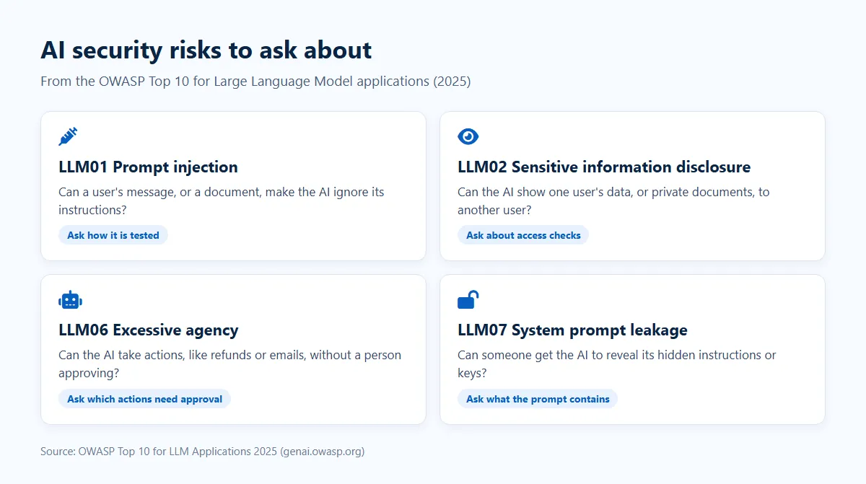The width and height of the screenshot is (866, 484).
Task: Select the 'LLM06 Excessive agency' heading
Action: pyautogui.click(x=148, y=330)
